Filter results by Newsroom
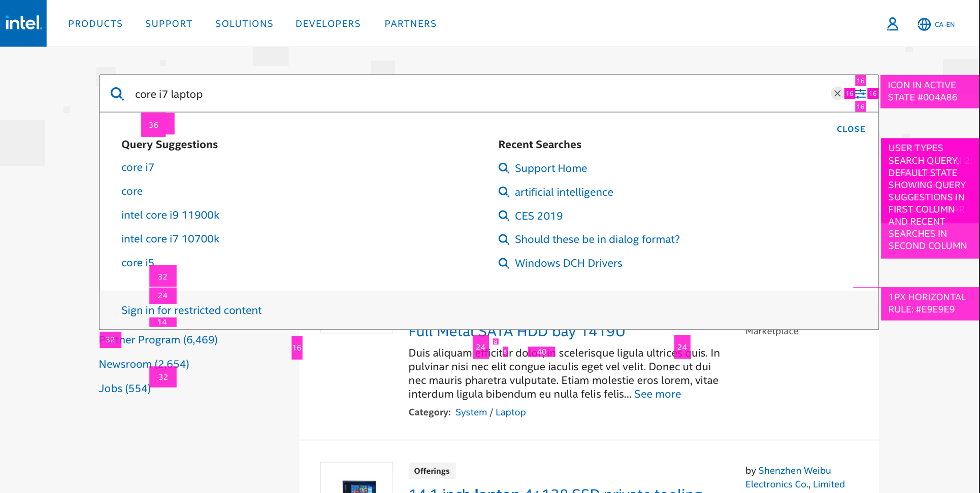The height and width of the screenshot is (493, 980). click(144, 364)
